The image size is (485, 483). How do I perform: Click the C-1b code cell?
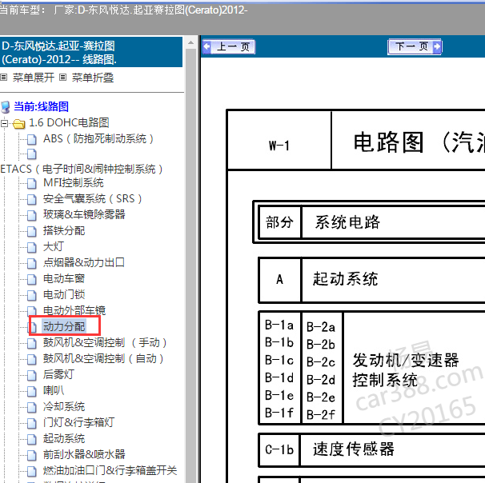pos(279,449)
